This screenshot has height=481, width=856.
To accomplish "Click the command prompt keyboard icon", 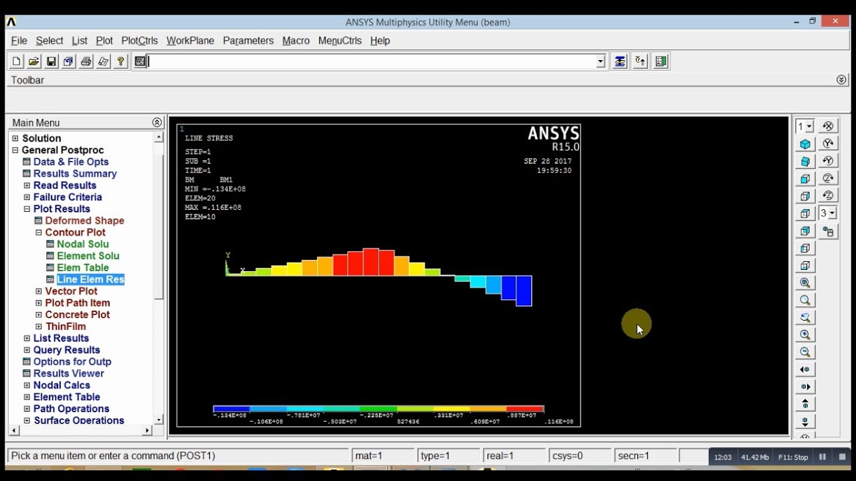I will tap(140, 61).
